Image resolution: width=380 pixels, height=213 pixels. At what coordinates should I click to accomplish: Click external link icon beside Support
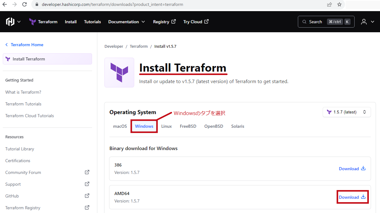pyautogui.click(x=87, y=184)
